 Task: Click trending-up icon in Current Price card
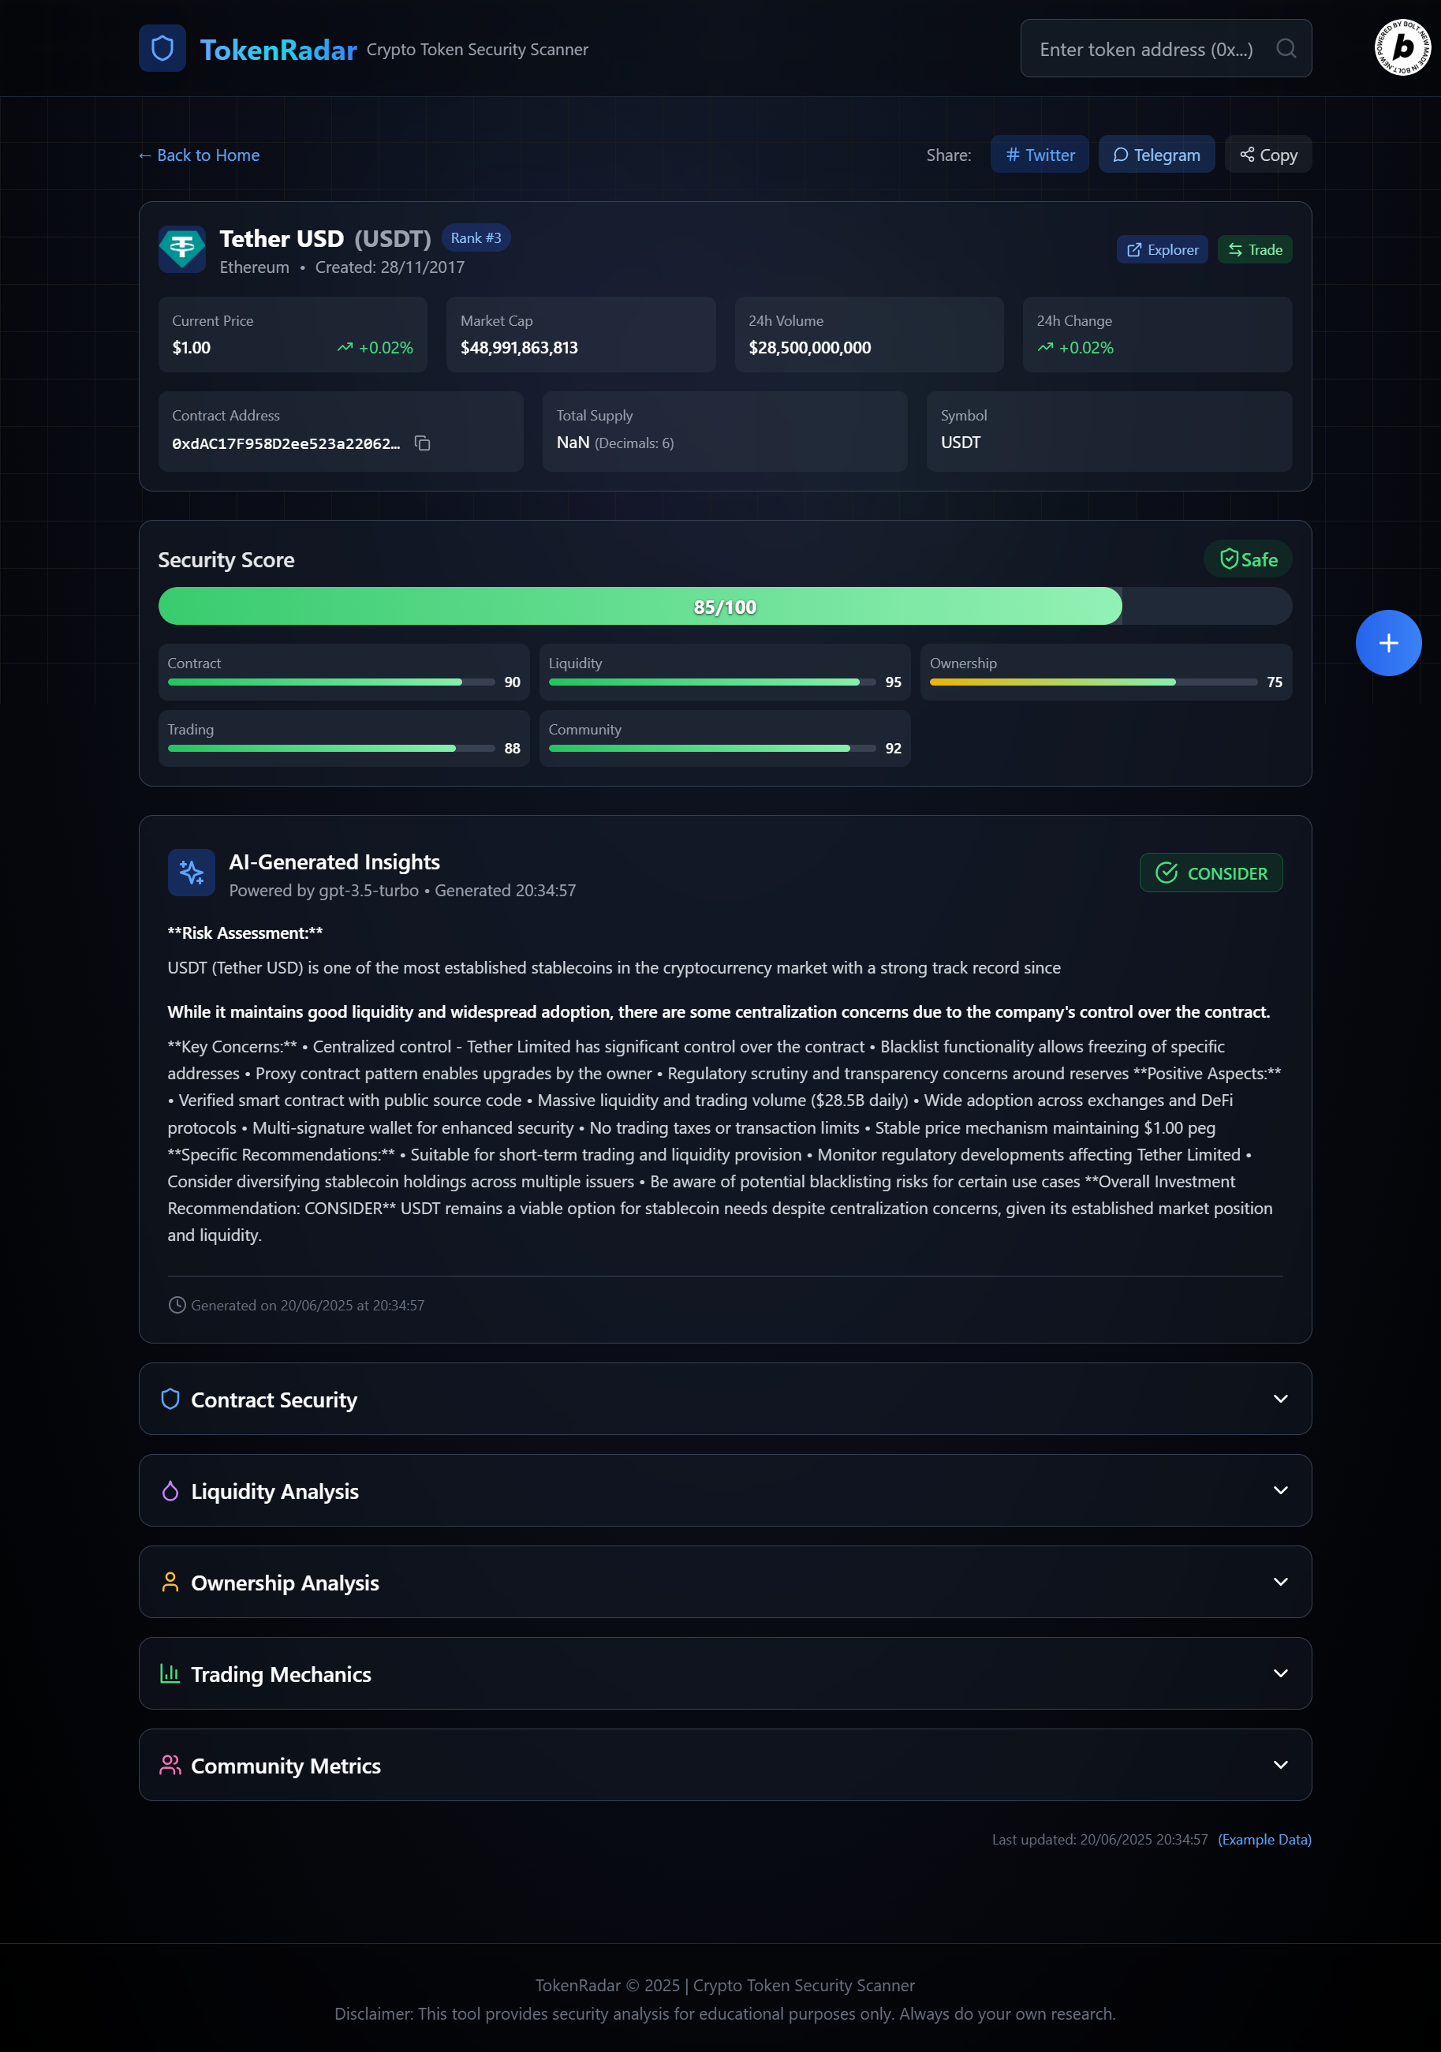(345, 348)
